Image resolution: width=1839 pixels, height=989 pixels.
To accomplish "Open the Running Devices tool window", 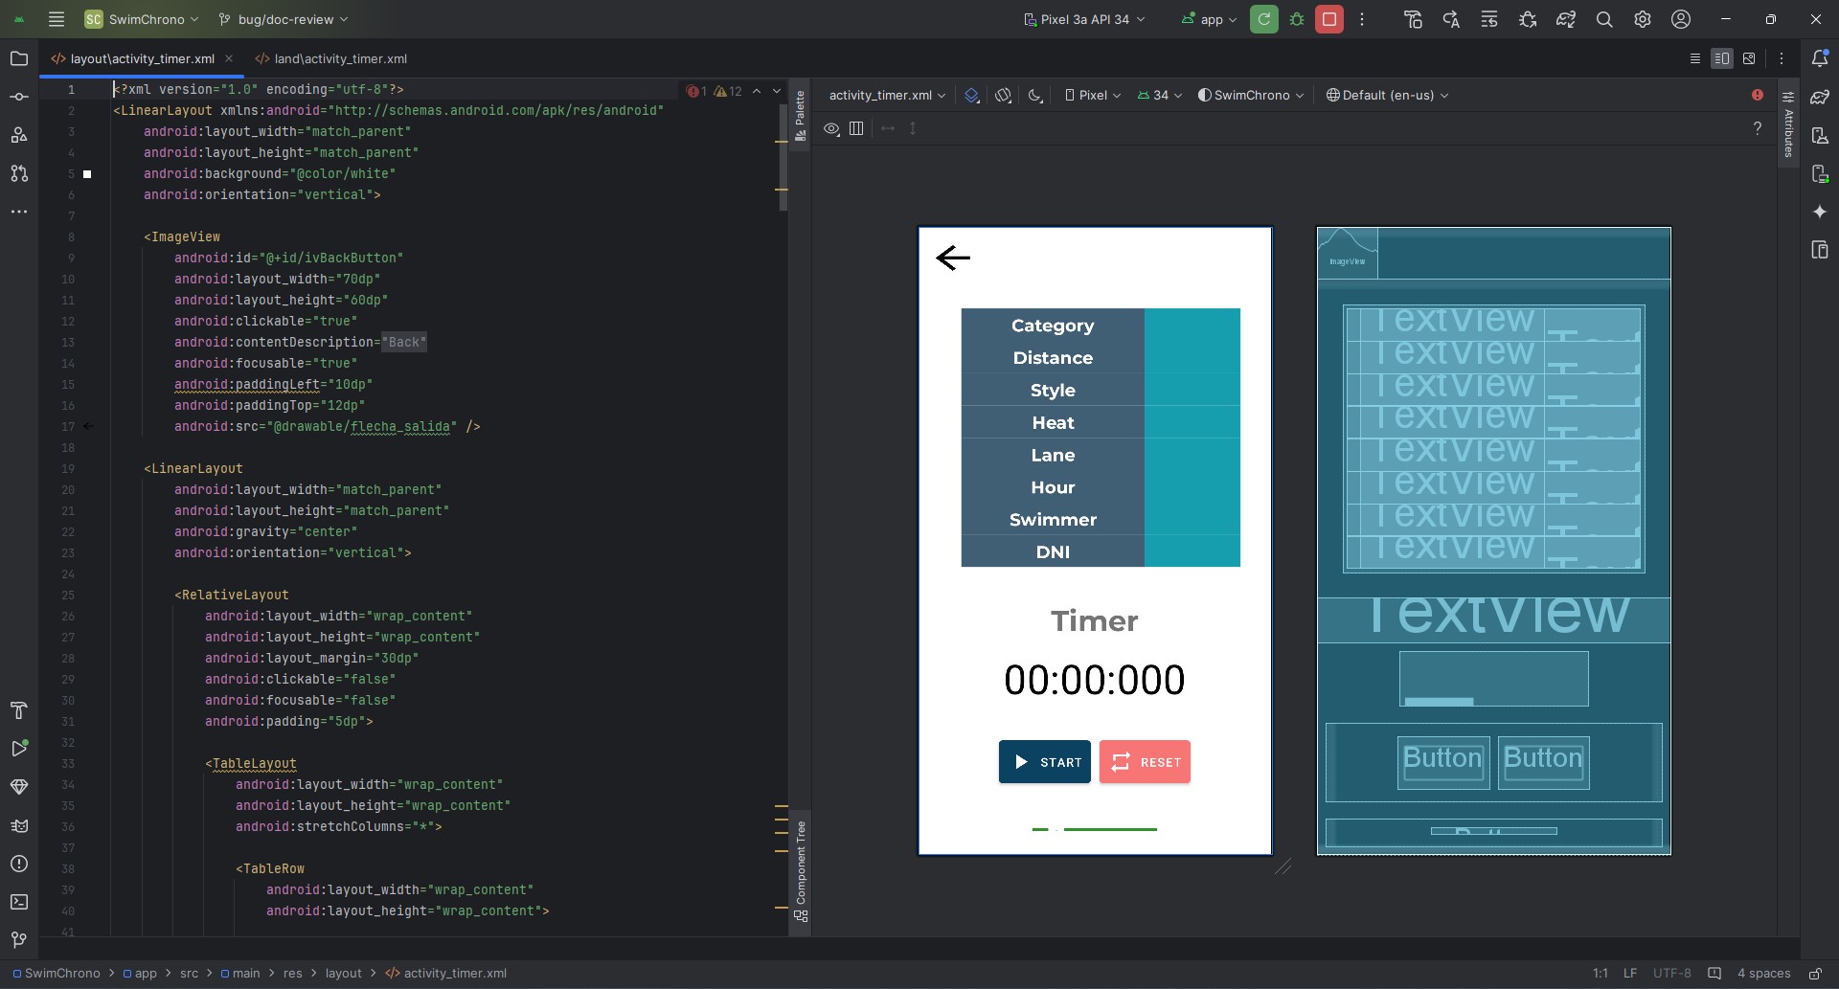I will coord(1820,173).
